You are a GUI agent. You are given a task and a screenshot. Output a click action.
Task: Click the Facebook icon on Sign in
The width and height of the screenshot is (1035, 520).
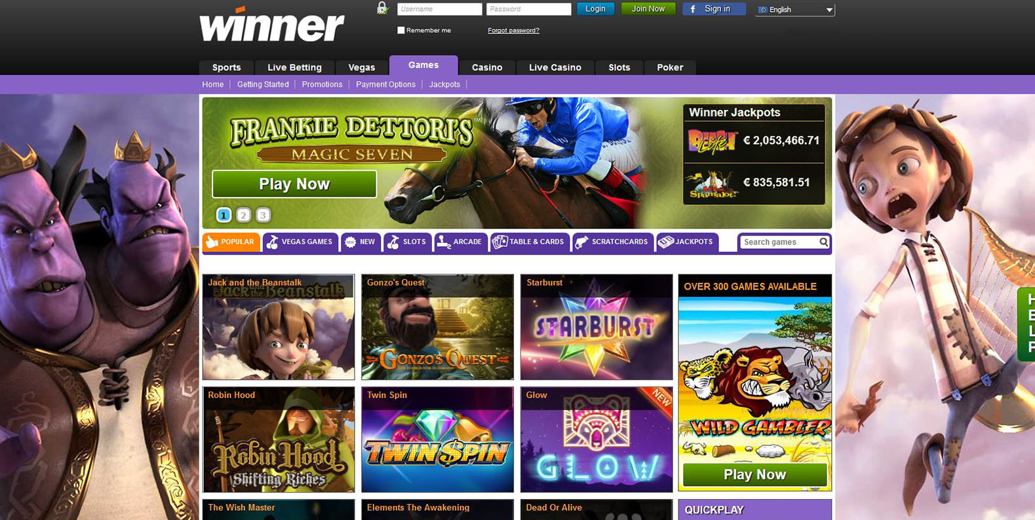pyautogui.click(x=693, y=9)
